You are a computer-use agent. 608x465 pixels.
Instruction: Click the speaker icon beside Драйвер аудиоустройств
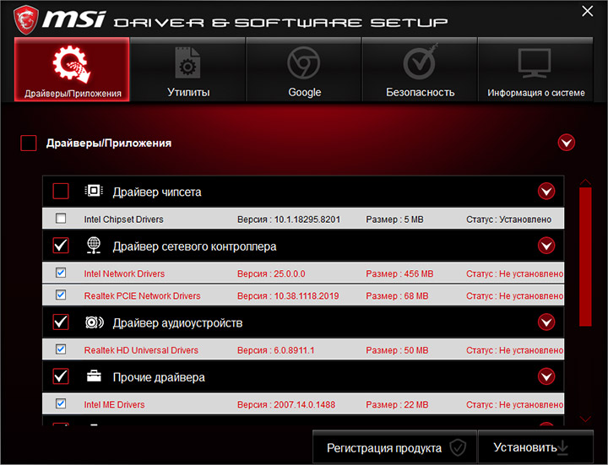[x=95, y=322]
